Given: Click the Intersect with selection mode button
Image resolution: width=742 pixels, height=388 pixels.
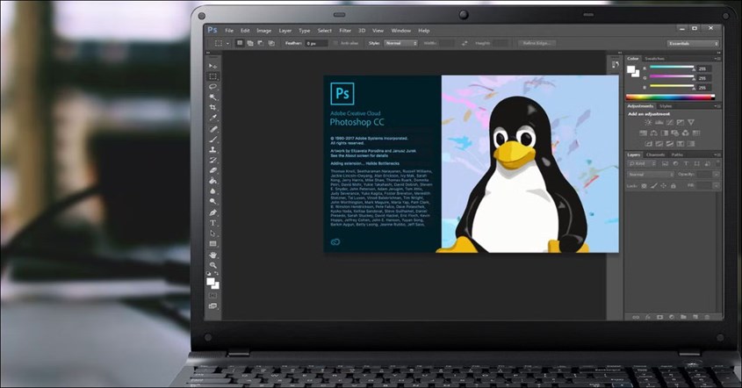Looking at the screenshot, I should (271, 43).
